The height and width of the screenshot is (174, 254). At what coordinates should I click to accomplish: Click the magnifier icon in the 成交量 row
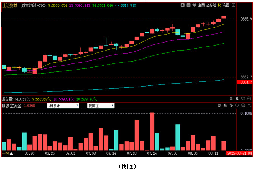pyautogui.click(x=249, y=99)
